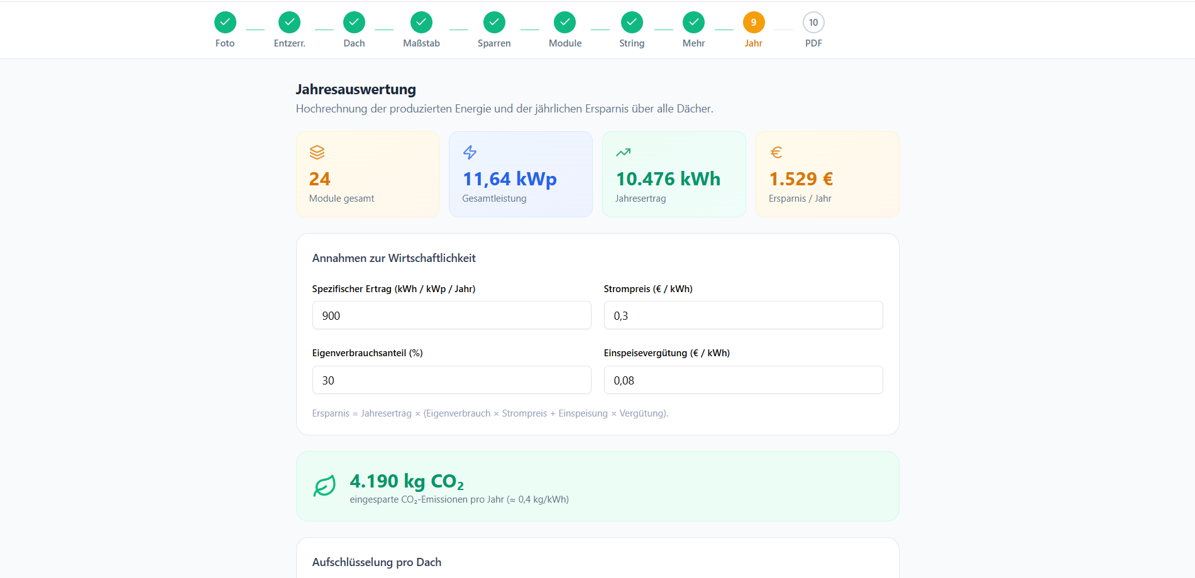The image size is (1195, 578).
Task: Click the Hochrechnung subtitle text
Action: coord(505,109)
